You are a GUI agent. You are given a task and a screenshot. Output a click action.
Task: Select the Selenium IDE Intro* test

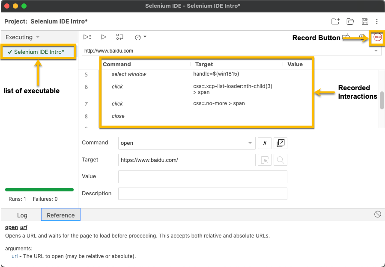tap(38, 52)
